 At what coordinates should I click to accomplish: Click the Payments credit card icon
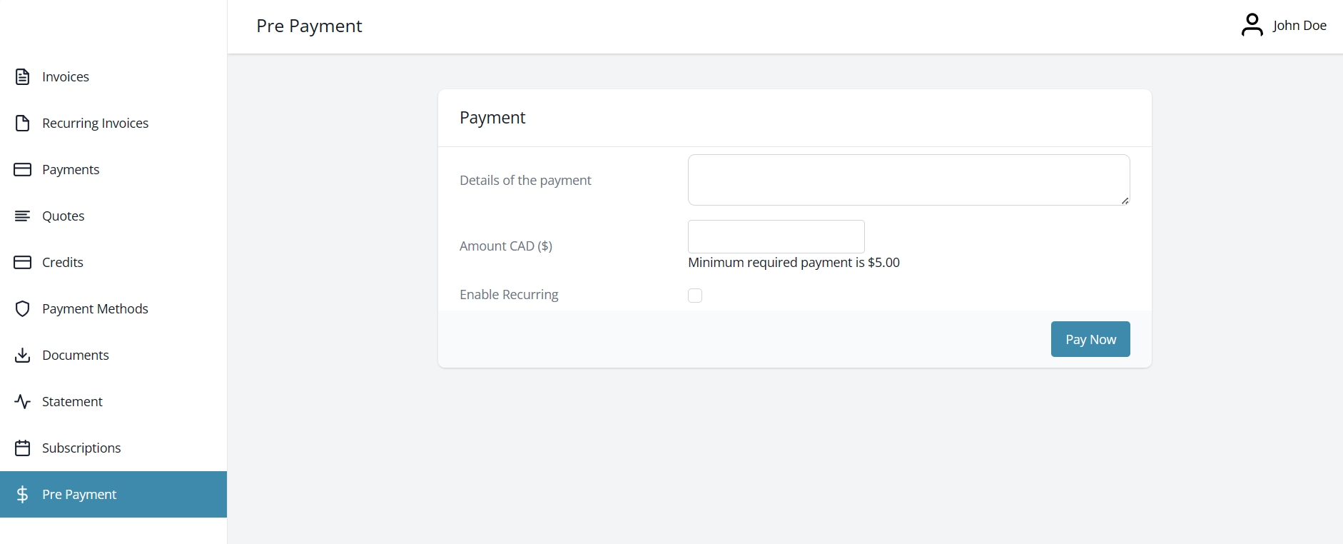point(22,169)
